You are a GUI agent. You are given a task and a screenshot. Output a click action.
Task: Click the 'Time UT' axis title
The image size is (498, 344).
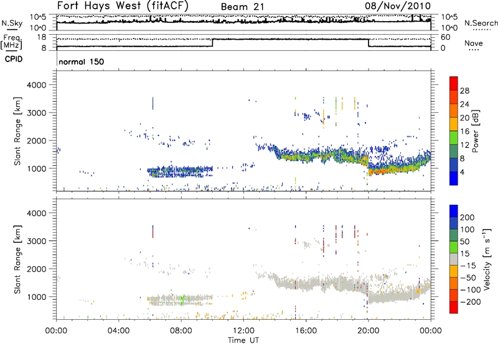point(243,340)
